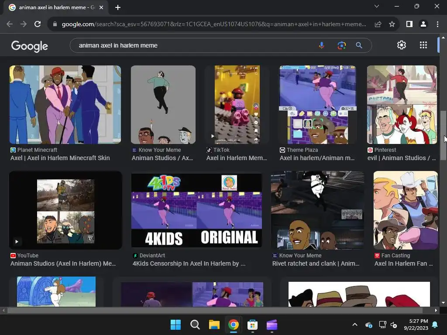Open a new browser tab
The image size is (447, 335).
(118, 7)
